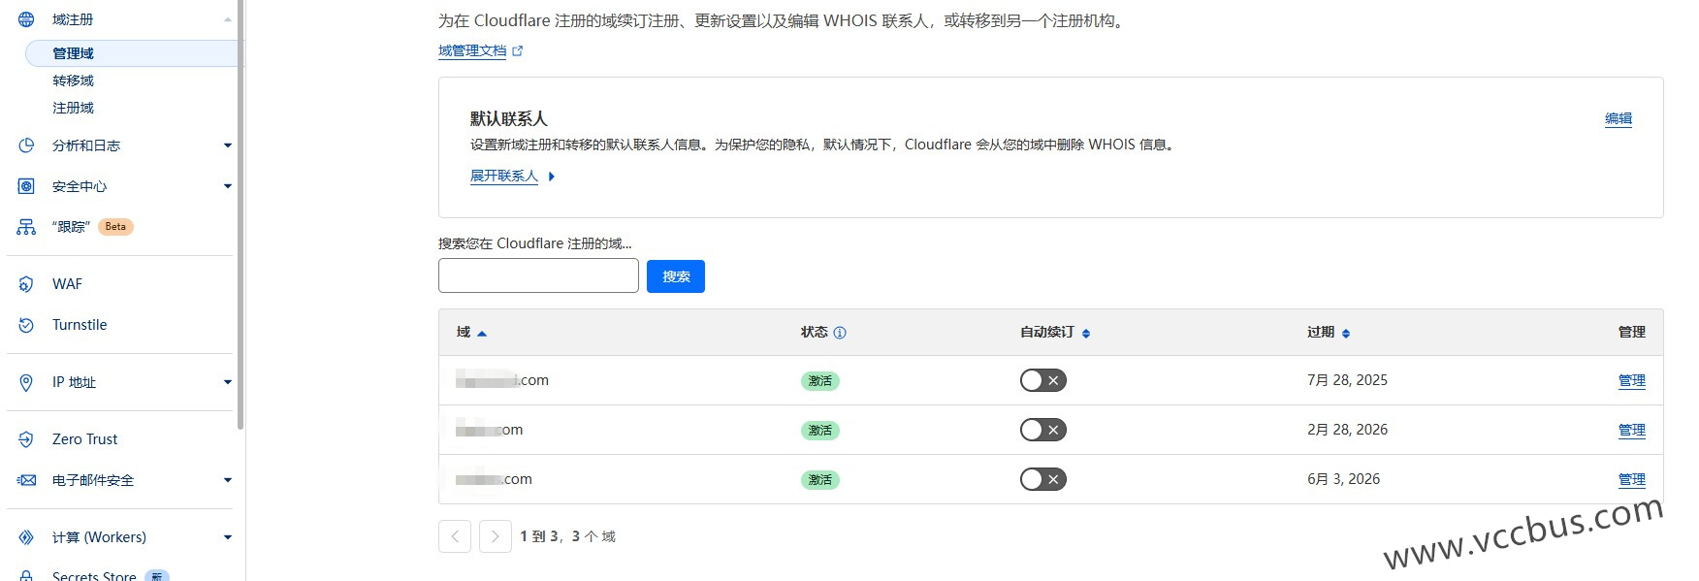Click the blue 搜索 button

(x=676, y=276)
